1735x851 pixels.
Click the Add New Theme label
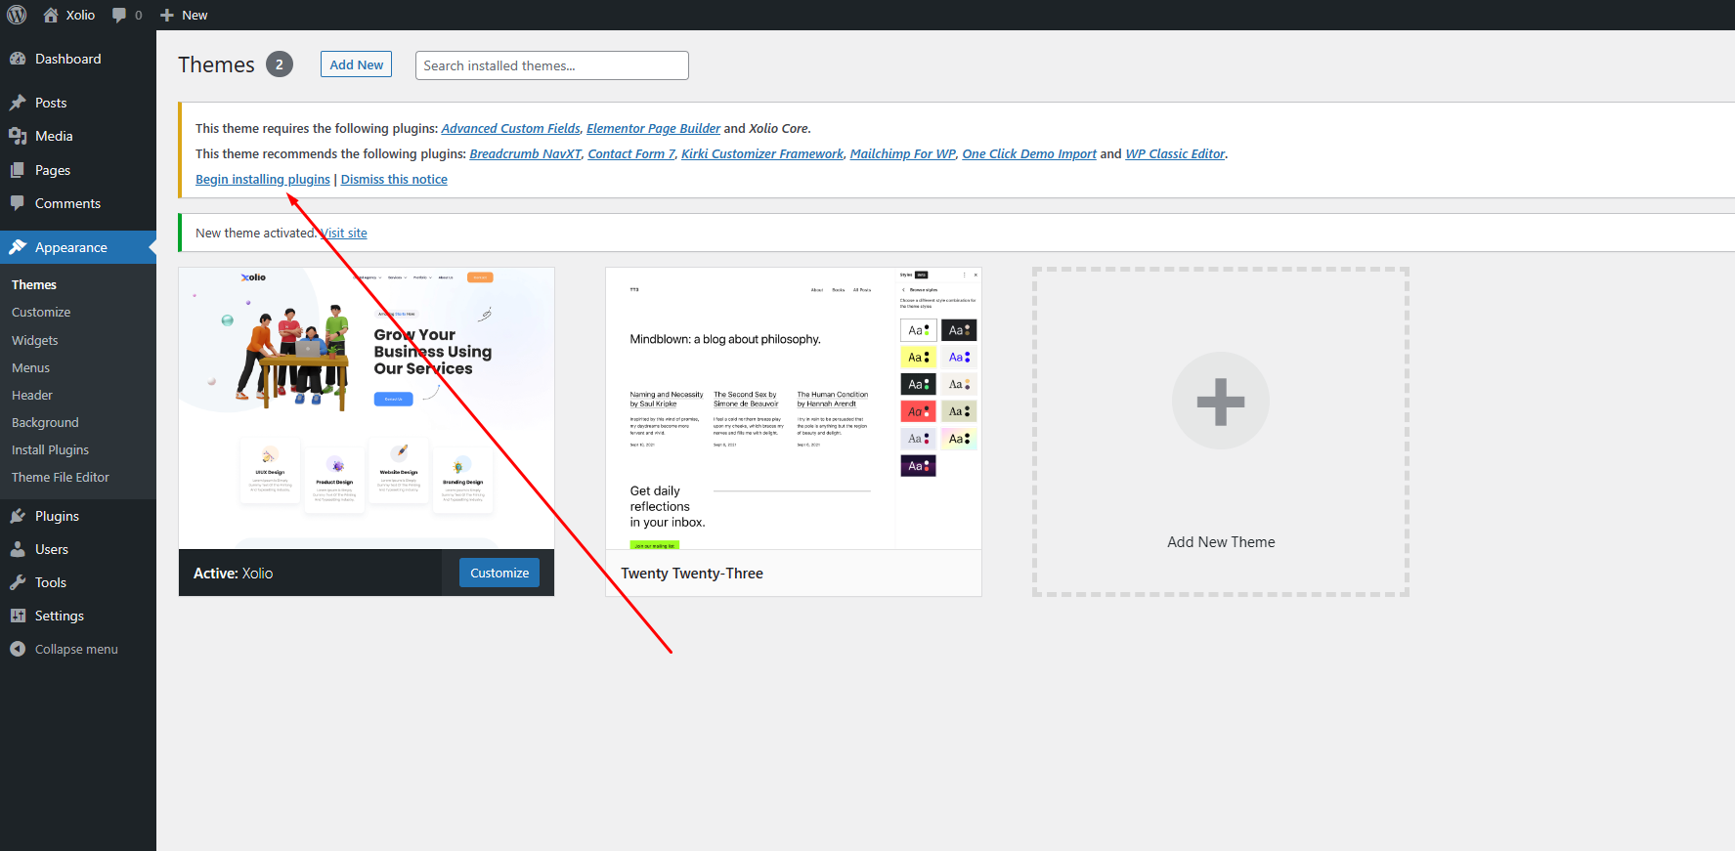pos(1221,542)
